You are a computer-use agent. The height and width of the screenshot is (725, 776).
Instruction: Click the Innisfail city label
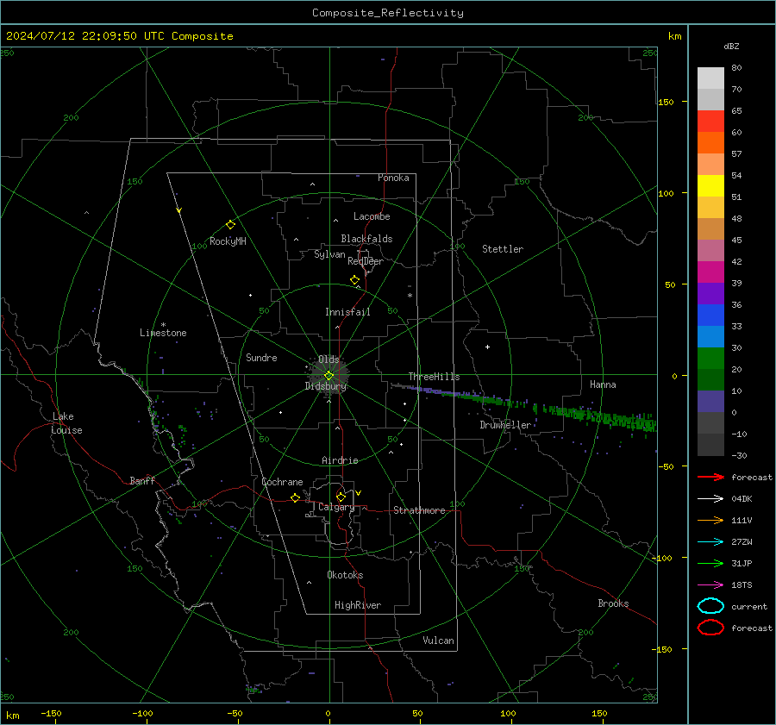(x=347, y=312)
